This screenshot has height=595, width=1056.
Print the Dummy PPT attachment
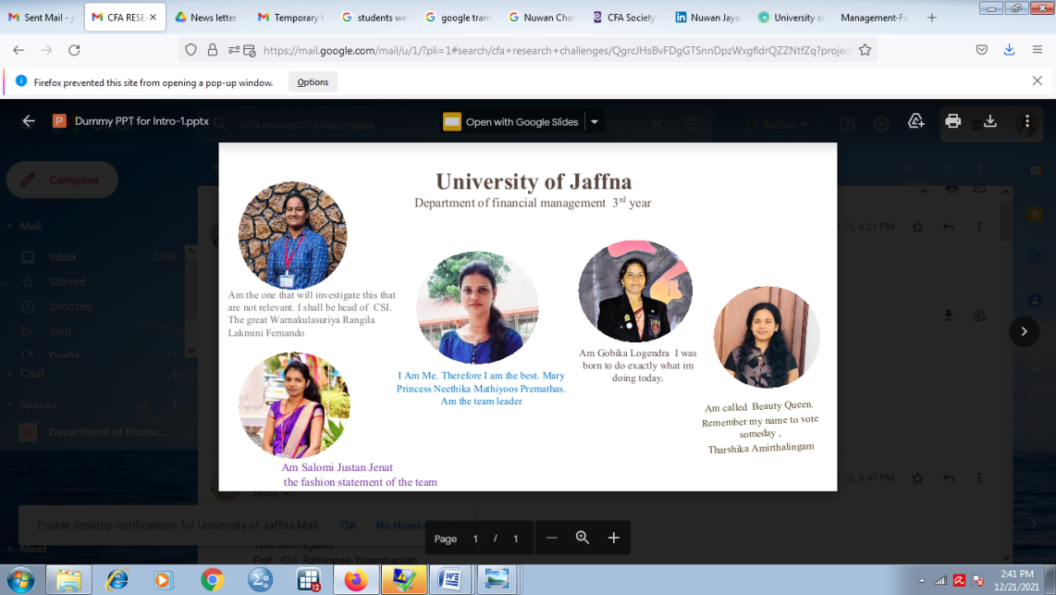952,121
